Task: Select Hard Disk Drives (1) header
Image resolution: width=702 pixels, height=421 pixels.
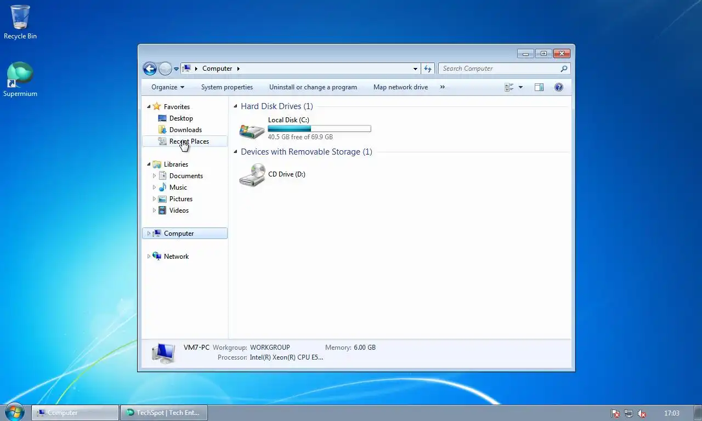Action: (x=276, y=106)
